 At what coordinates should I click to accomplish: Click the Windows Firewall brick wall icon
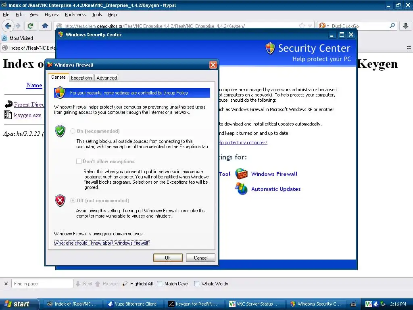(241, 174)
